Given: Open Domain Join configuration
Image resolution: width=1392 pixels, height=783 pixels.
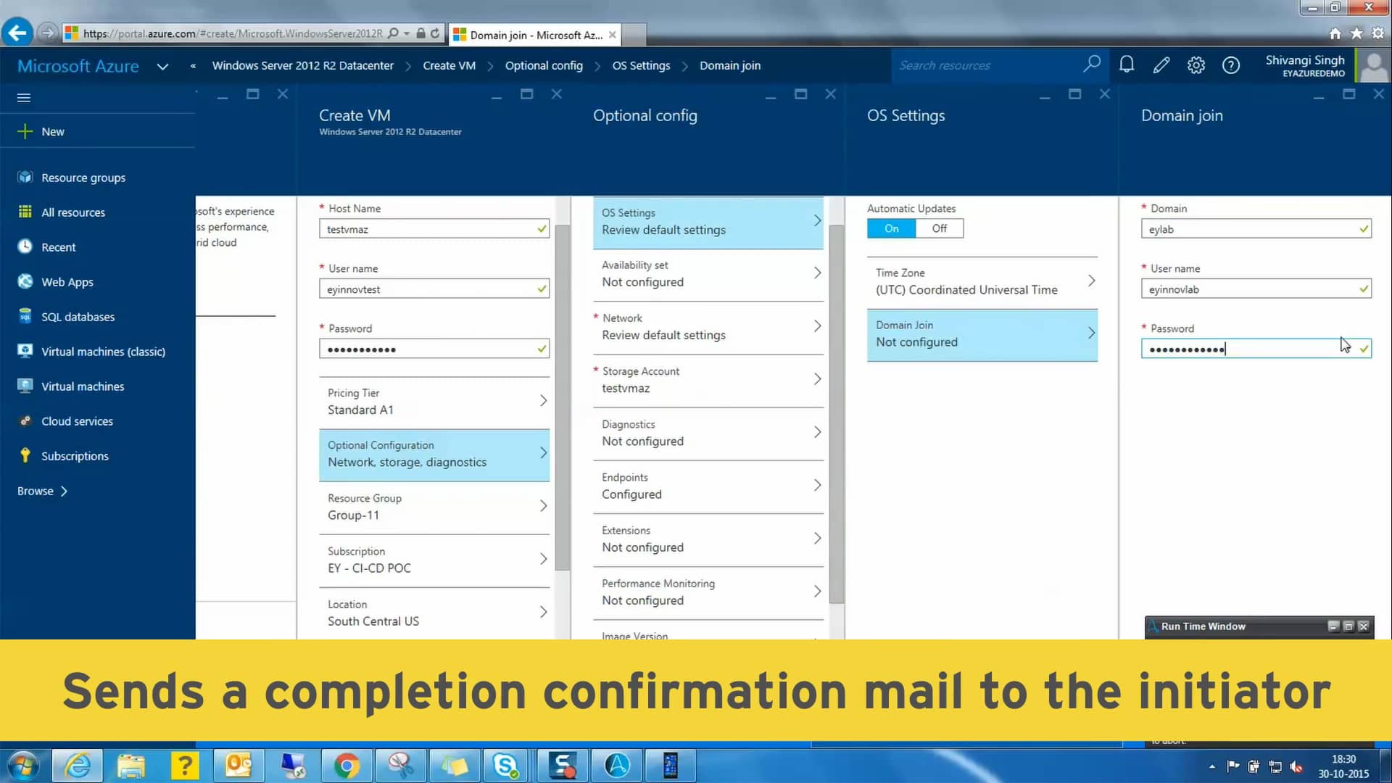Looking at the screenshot, I should pos(982,333).
